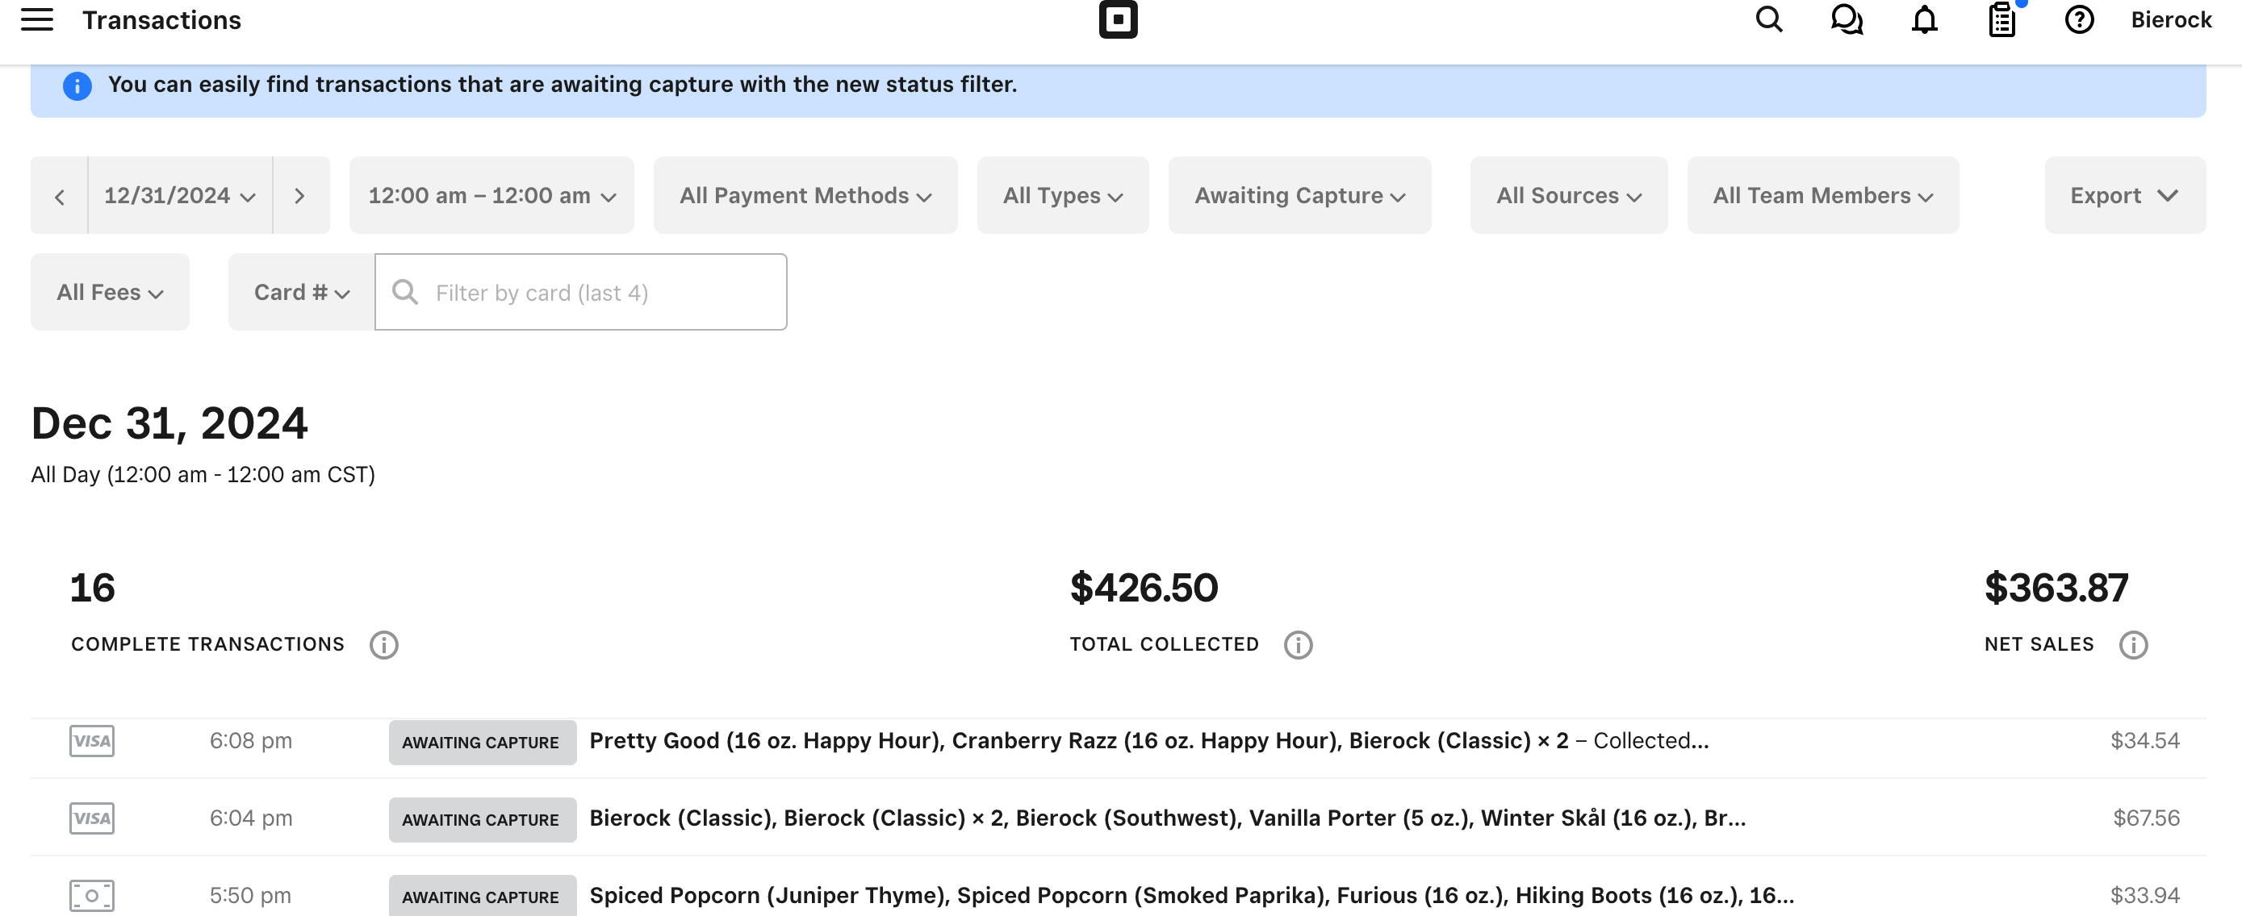
Task: Click the Square logo icon
Action: click(x=1118, y=19)
